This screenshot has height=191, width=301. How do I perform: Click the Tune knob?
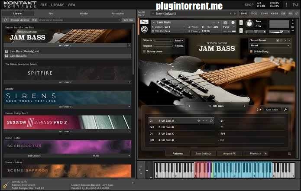(249, 23)
